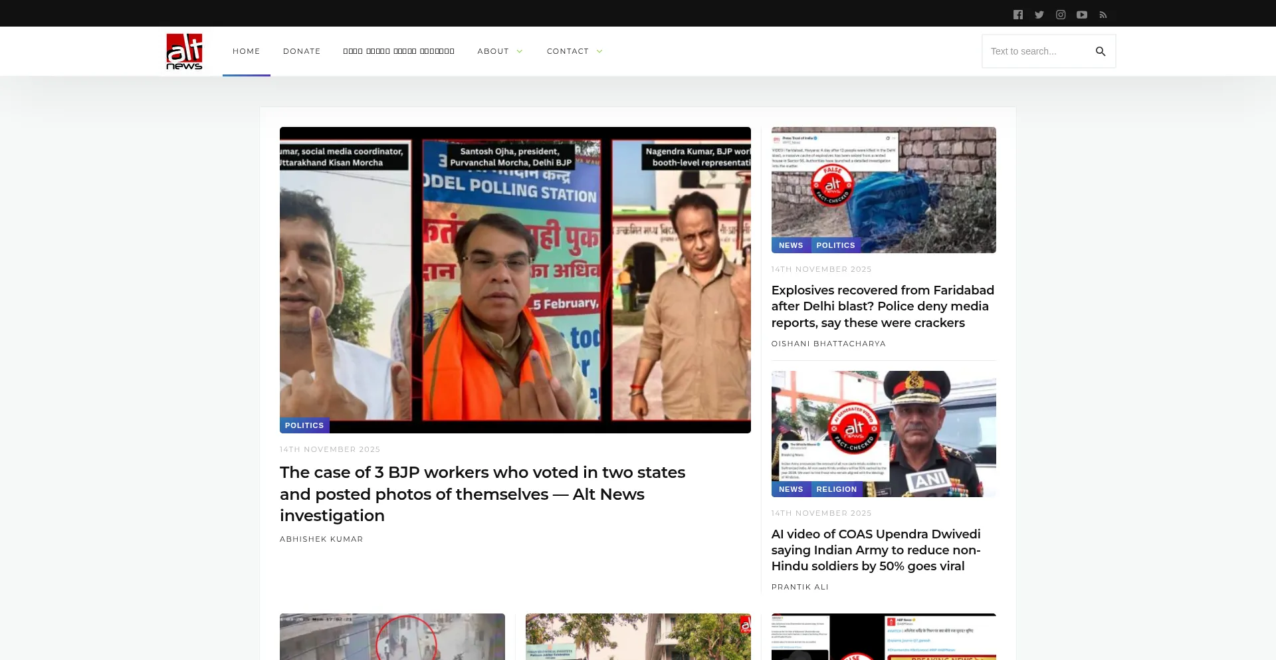Open the Alt News Facebook page icon

click(1017, 15)
